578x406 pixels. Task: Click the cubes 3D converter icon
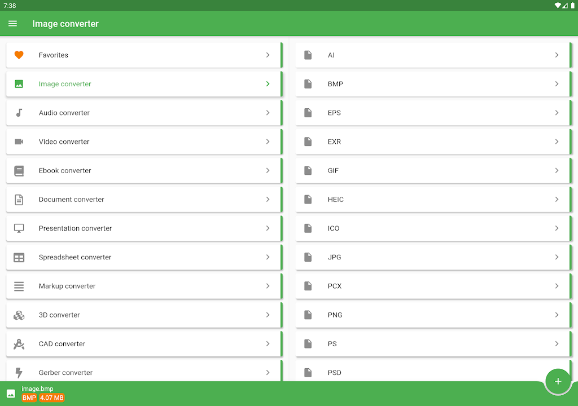click(x=19, y=315)
